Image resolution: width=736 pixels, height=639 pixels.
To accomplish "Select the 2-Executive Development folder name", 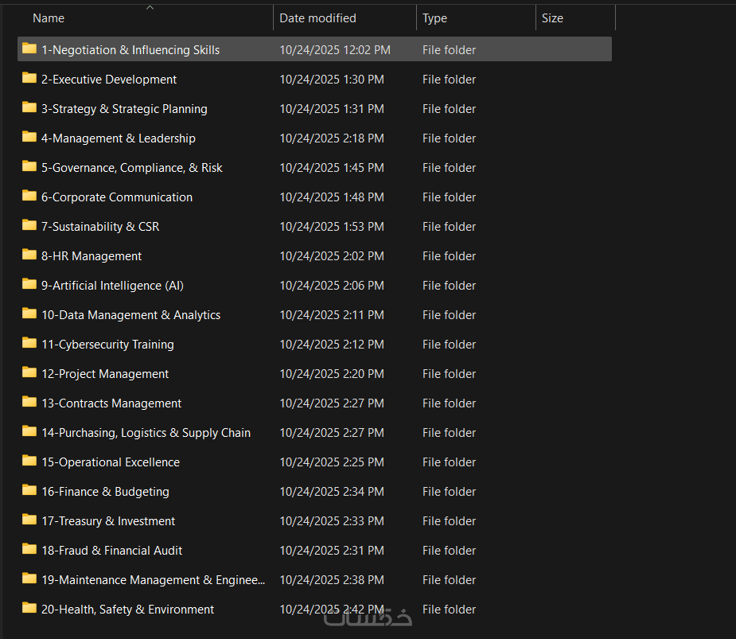I will [109, 80].
